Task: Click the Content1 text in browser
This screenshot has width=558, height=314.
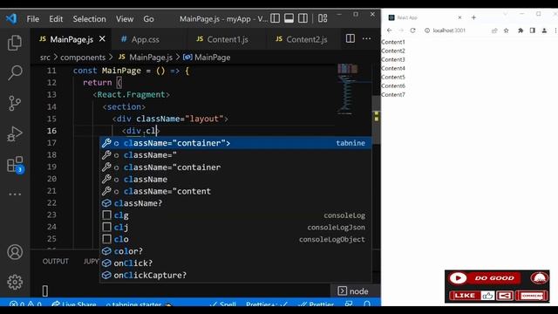Action: coord(393,42)
